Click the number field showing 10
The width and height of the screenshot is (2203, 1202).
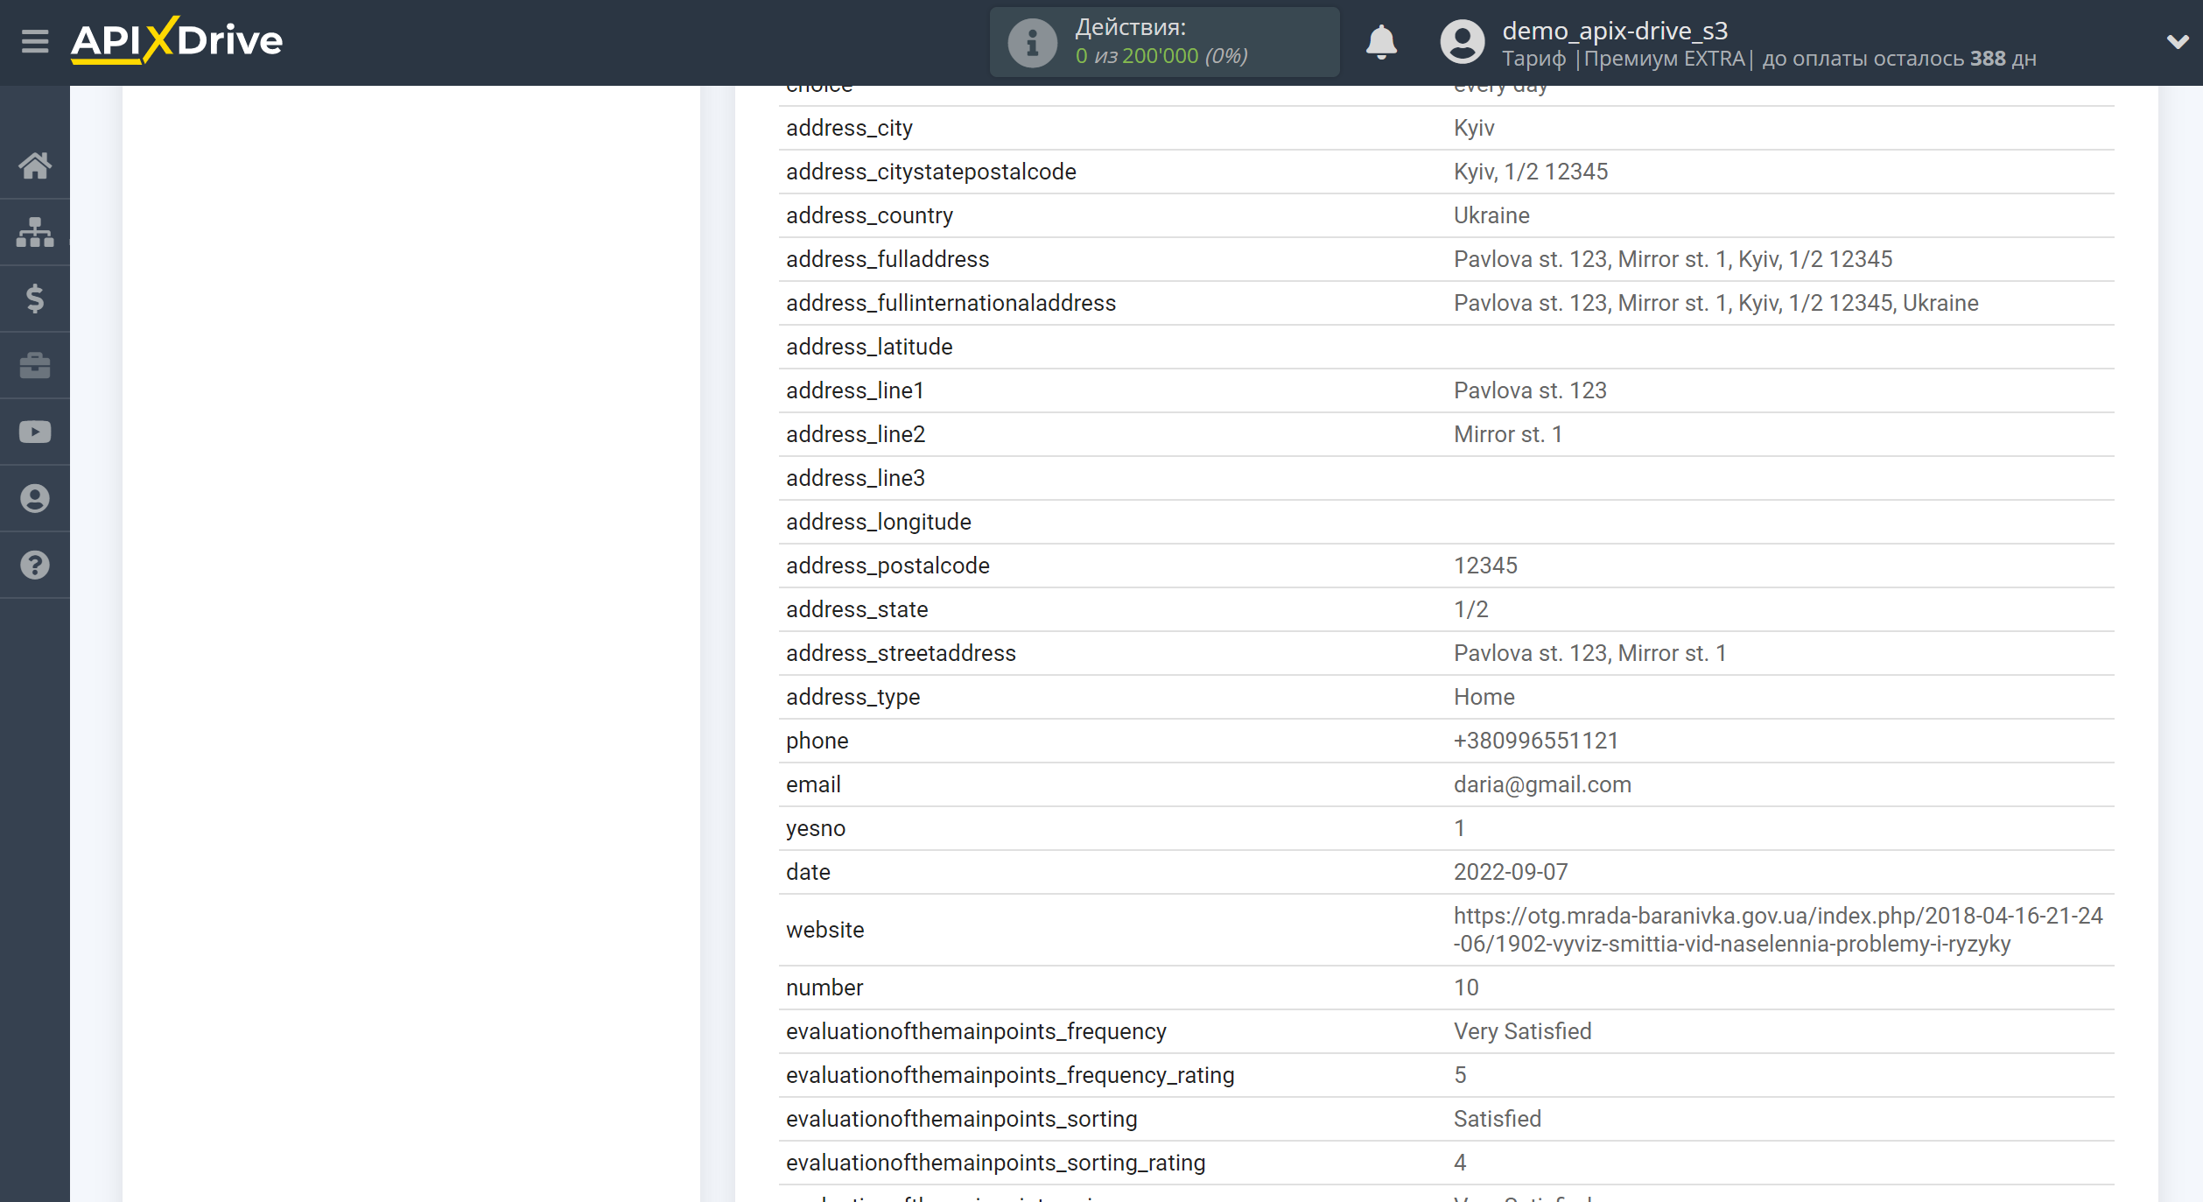pos(1464,988)
